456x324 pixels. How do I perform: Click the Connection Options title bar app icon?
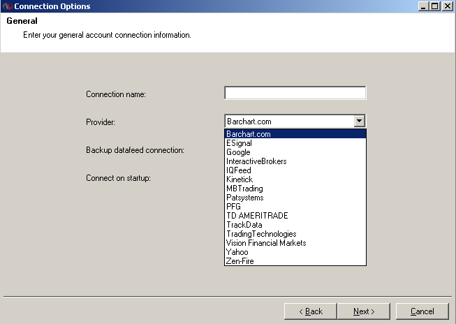pyautogui.click(x=7, y=6)
